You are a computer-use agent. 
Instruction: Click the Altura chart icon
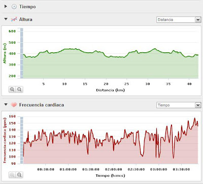14,19
